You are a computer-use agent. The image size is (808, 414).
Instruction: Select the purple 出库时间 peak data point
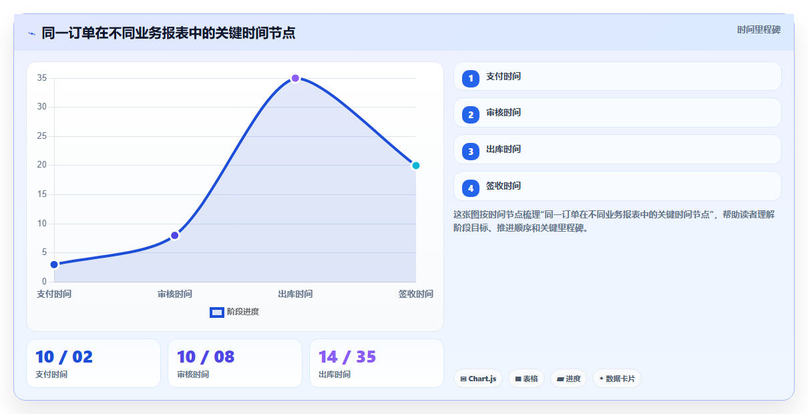[295, 78]
